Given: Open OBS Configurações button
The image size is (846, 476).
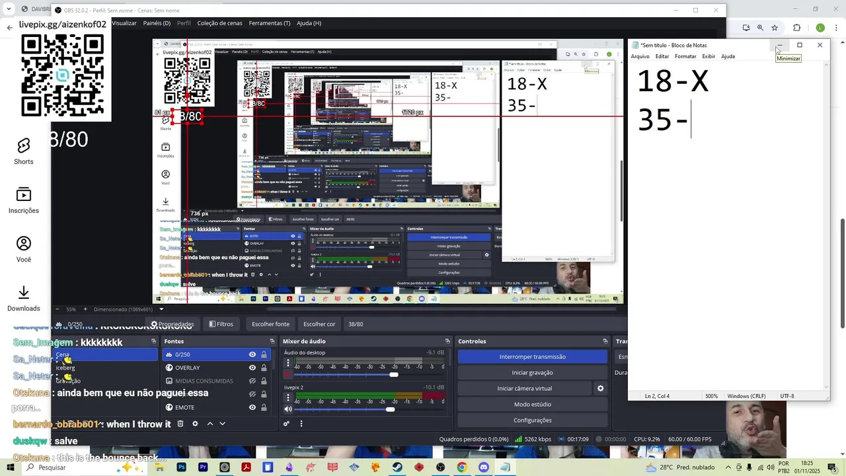Looking at the screenshot, I should coord(532,420).
